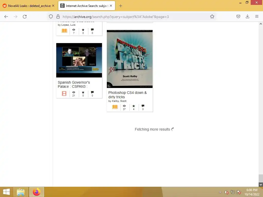Click views eye icon showing 37
The image size is (263, 197).
124,106
